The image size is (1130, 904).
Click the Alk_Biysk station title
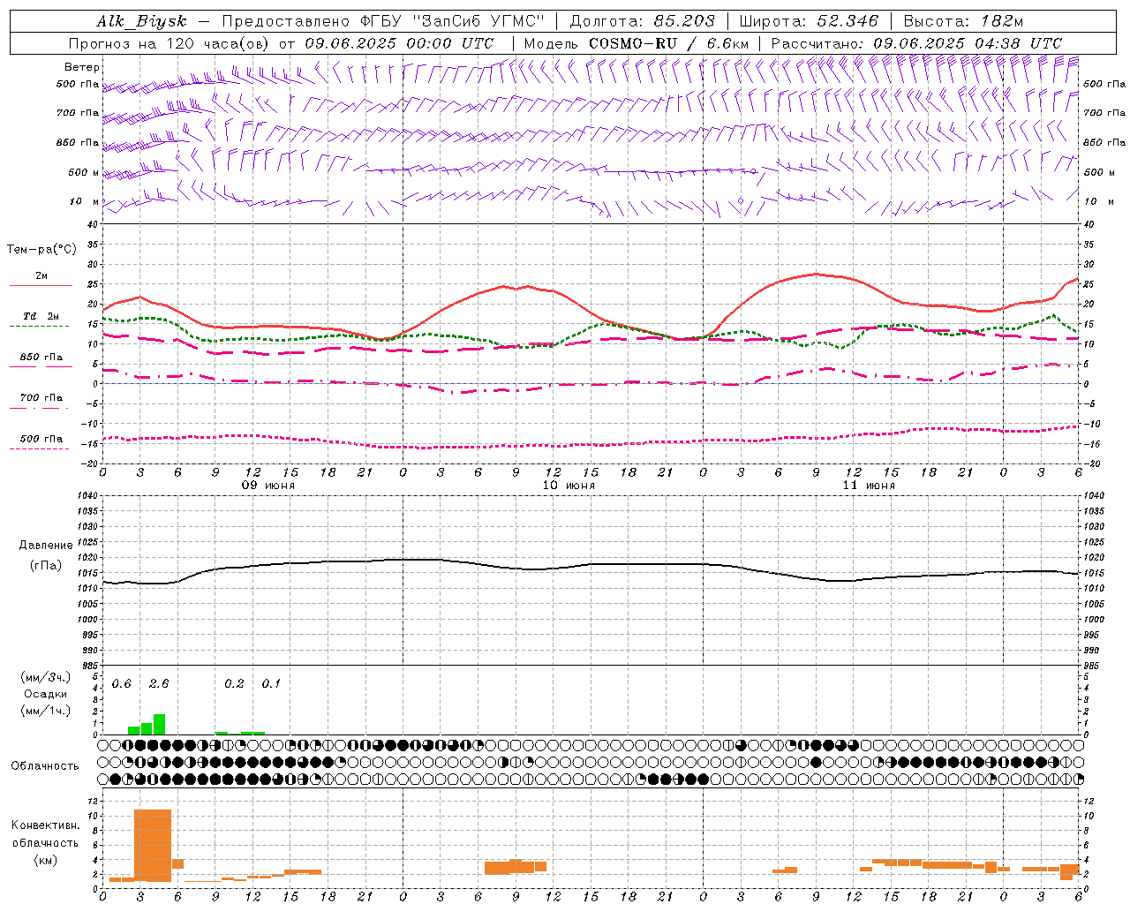141,21
